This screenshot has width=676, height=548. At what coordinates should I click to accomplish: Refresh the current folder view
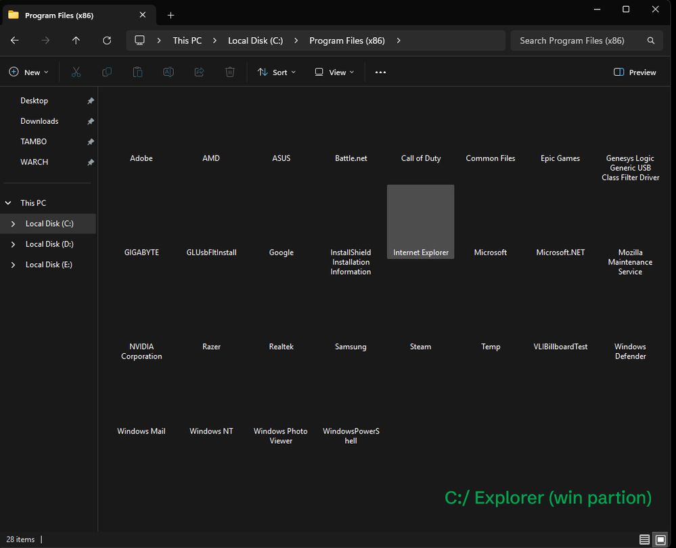107,41
